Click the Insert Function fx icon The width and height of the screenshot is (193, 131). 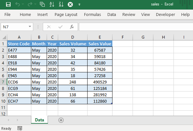[72, 27]
